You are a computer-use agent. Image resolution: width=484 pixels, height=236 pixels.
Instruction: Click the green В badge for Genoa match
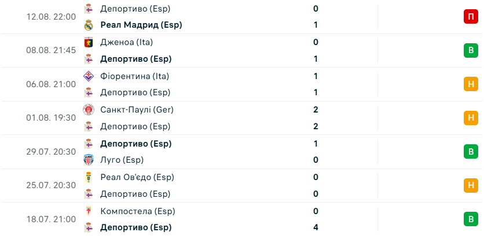[471, 50]
